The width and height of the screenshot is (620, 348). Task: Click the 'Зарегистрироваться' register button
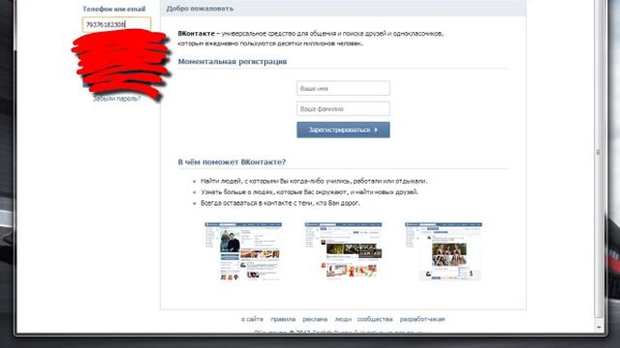(x=343, y=130)
